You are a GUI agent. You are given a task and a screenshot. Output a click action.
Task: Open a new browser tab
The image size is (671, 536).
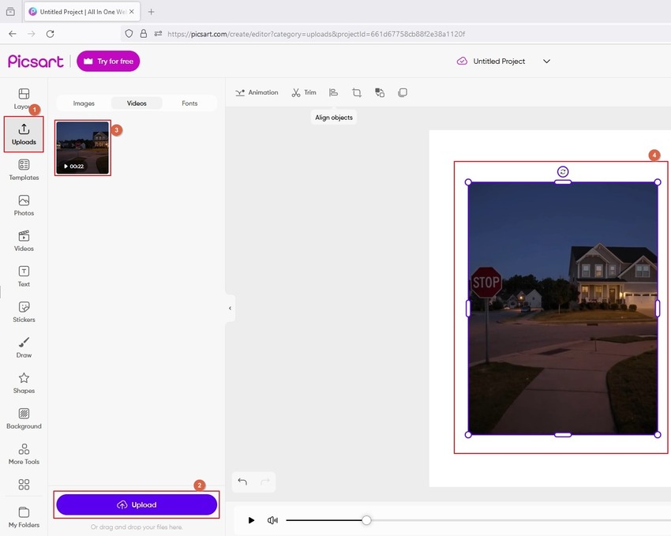151,12
